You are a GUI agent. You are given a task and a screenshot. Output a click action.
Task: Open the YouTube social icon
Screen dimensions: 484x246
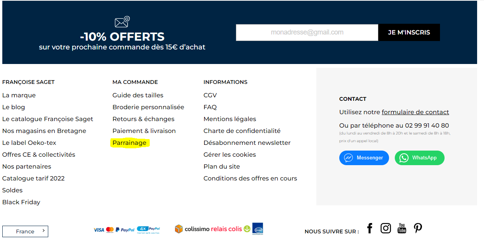[x=402, y=228]
